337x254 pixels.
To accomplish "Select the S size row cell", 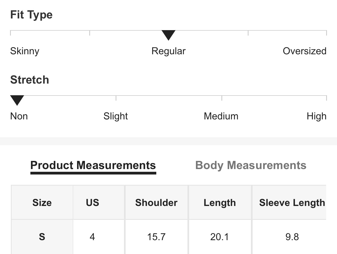I will point(42,237).
